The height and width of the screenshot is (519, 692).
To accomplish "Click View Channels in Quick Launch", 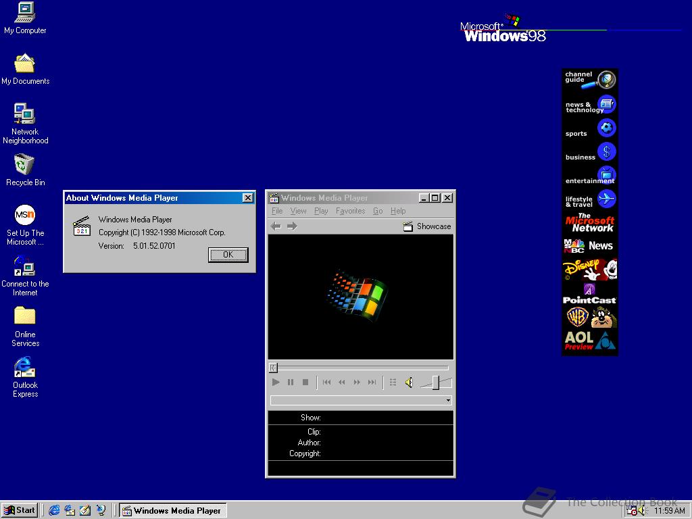I will point(101,511).
